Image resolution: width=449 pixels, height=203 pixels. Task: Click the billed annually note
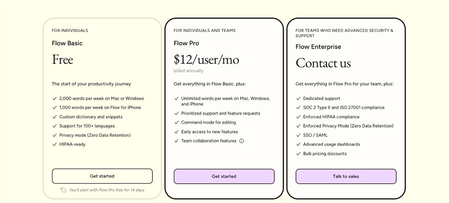tap(188, 71)
